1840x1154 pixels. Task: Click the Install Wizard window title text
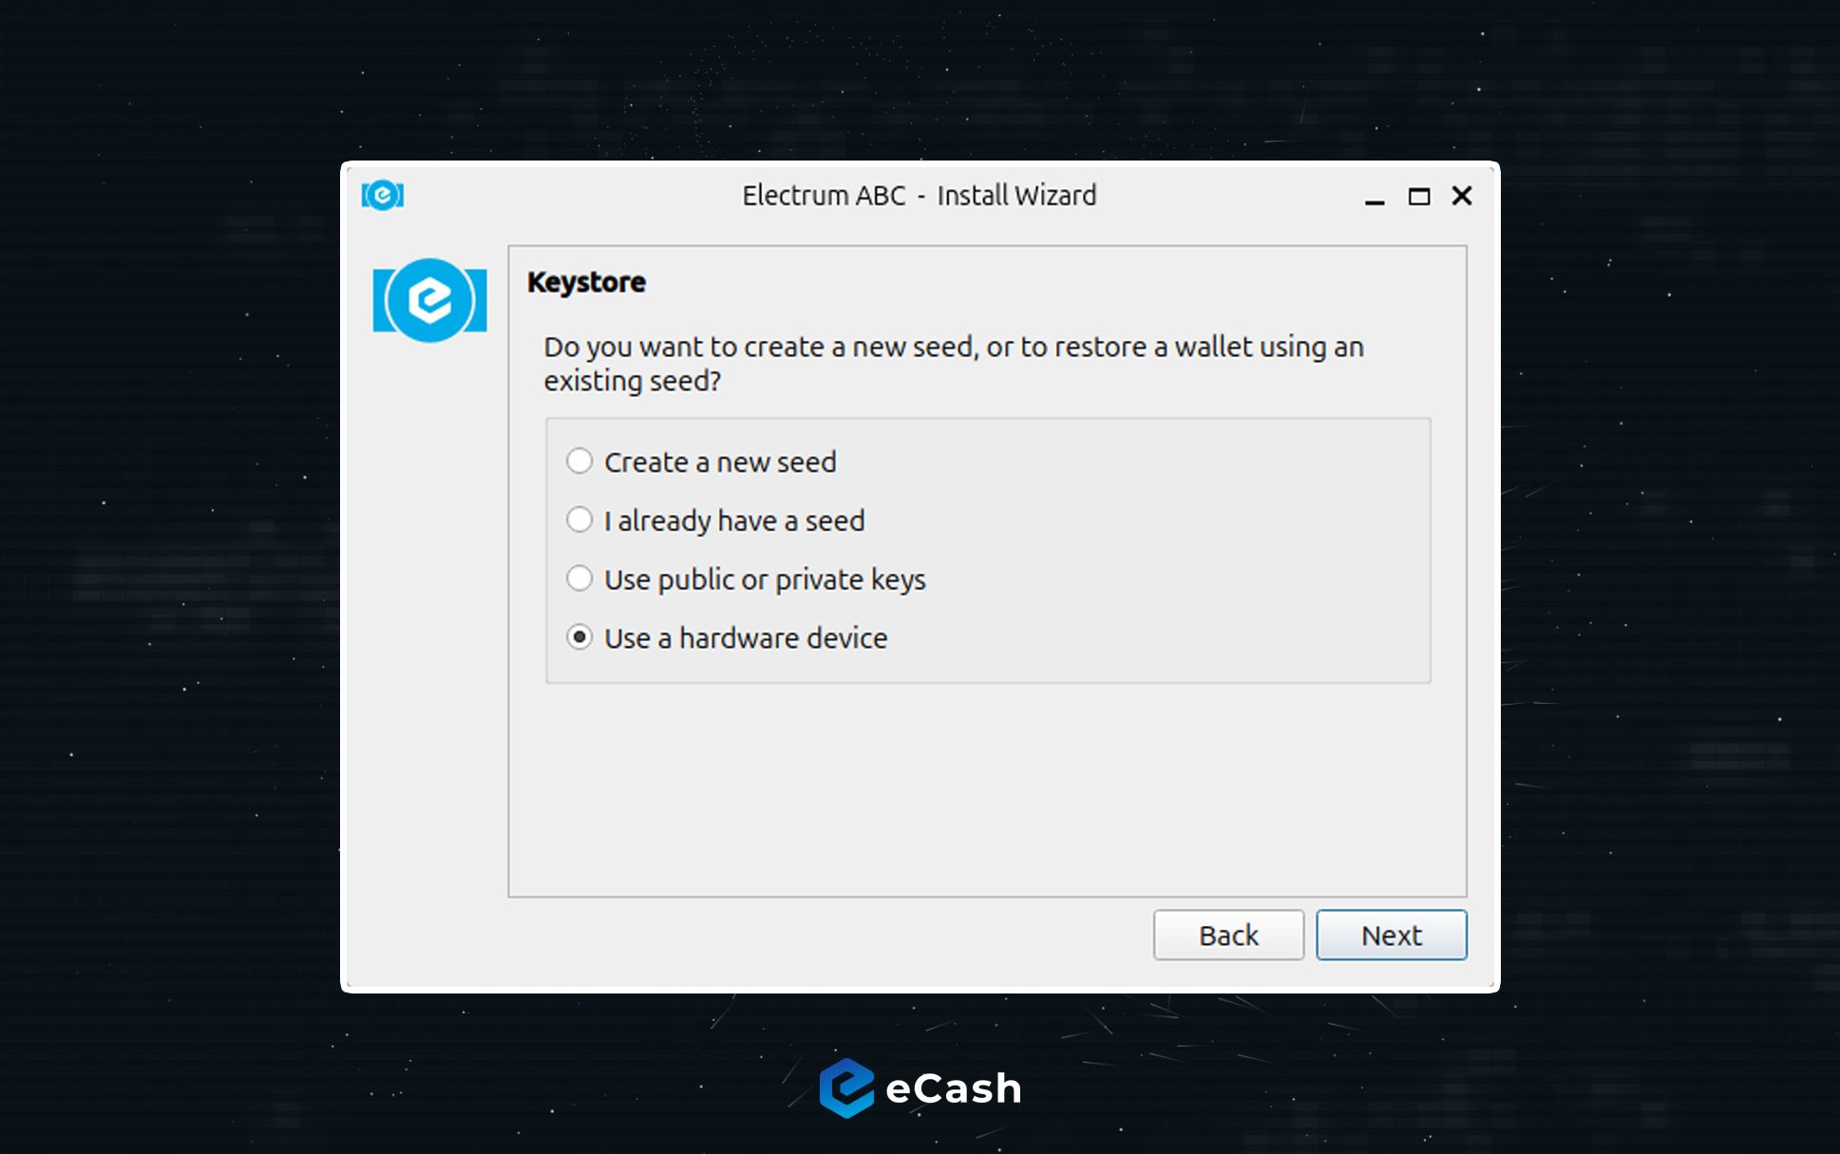[x=919, y=196]
